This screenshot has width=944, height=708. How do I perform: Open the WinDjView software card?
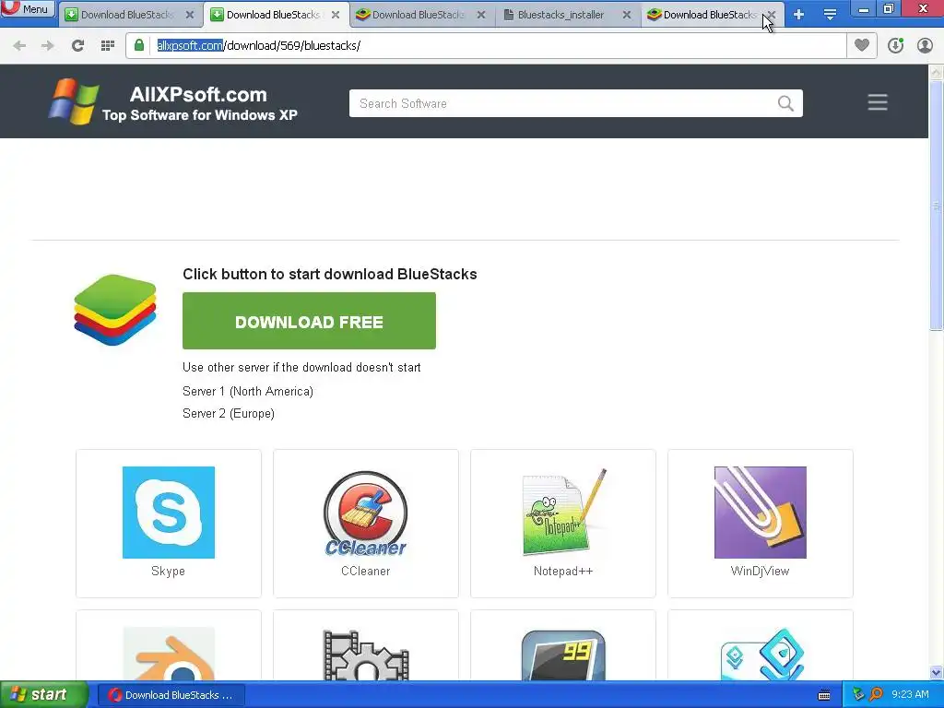[x=761, y=524]
